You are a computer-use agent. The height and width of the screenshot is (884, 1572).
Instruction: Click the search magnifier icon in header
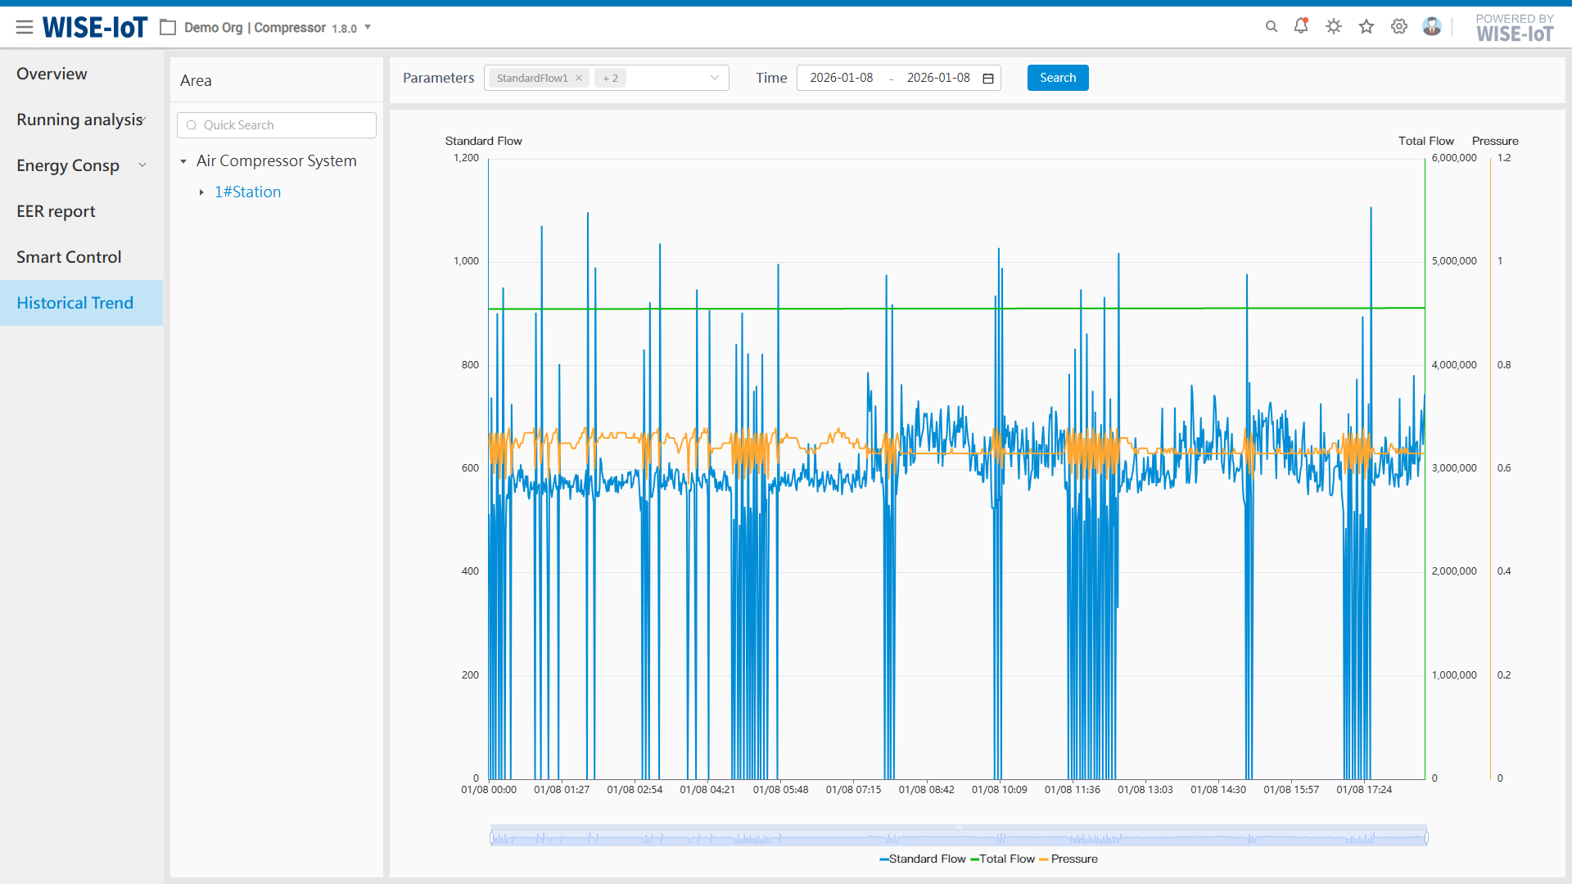1272,27
